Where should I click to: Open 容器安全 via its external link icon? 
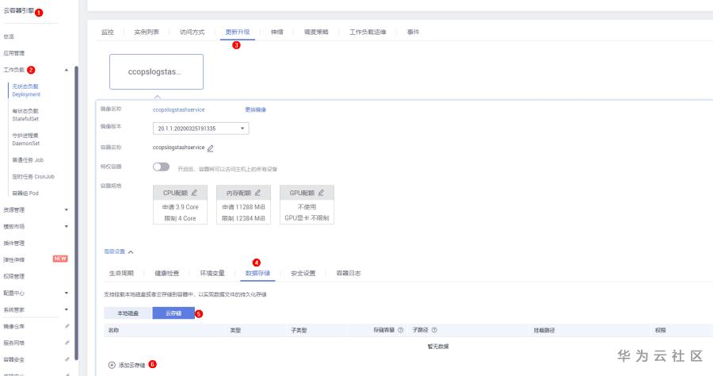pos(67,359)
